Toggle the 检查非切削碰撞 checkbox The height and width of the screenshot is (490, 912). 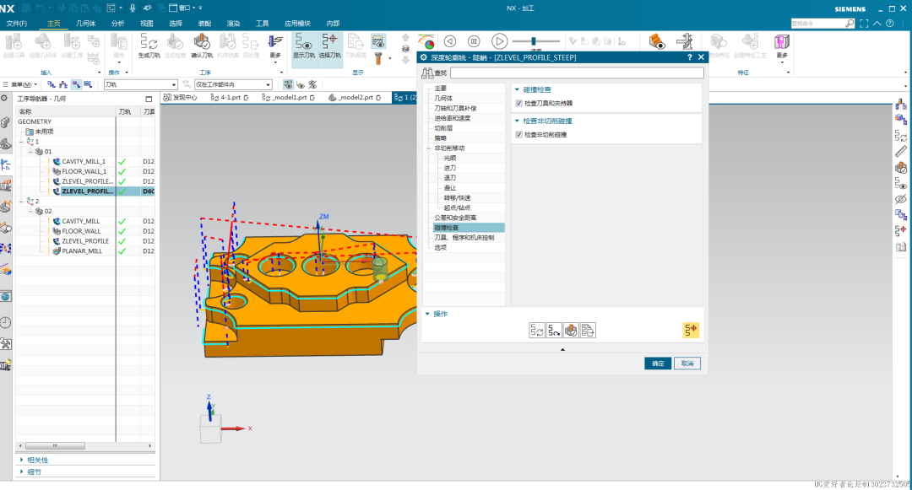518,134
